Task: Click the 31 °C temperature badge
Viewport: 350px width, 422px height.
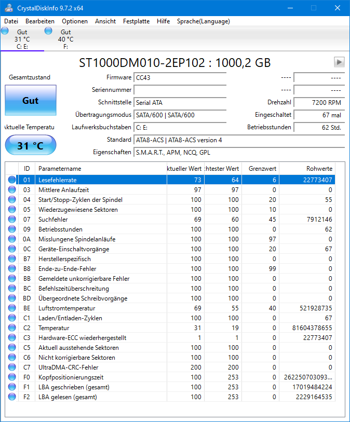Action: coord(30,145)
